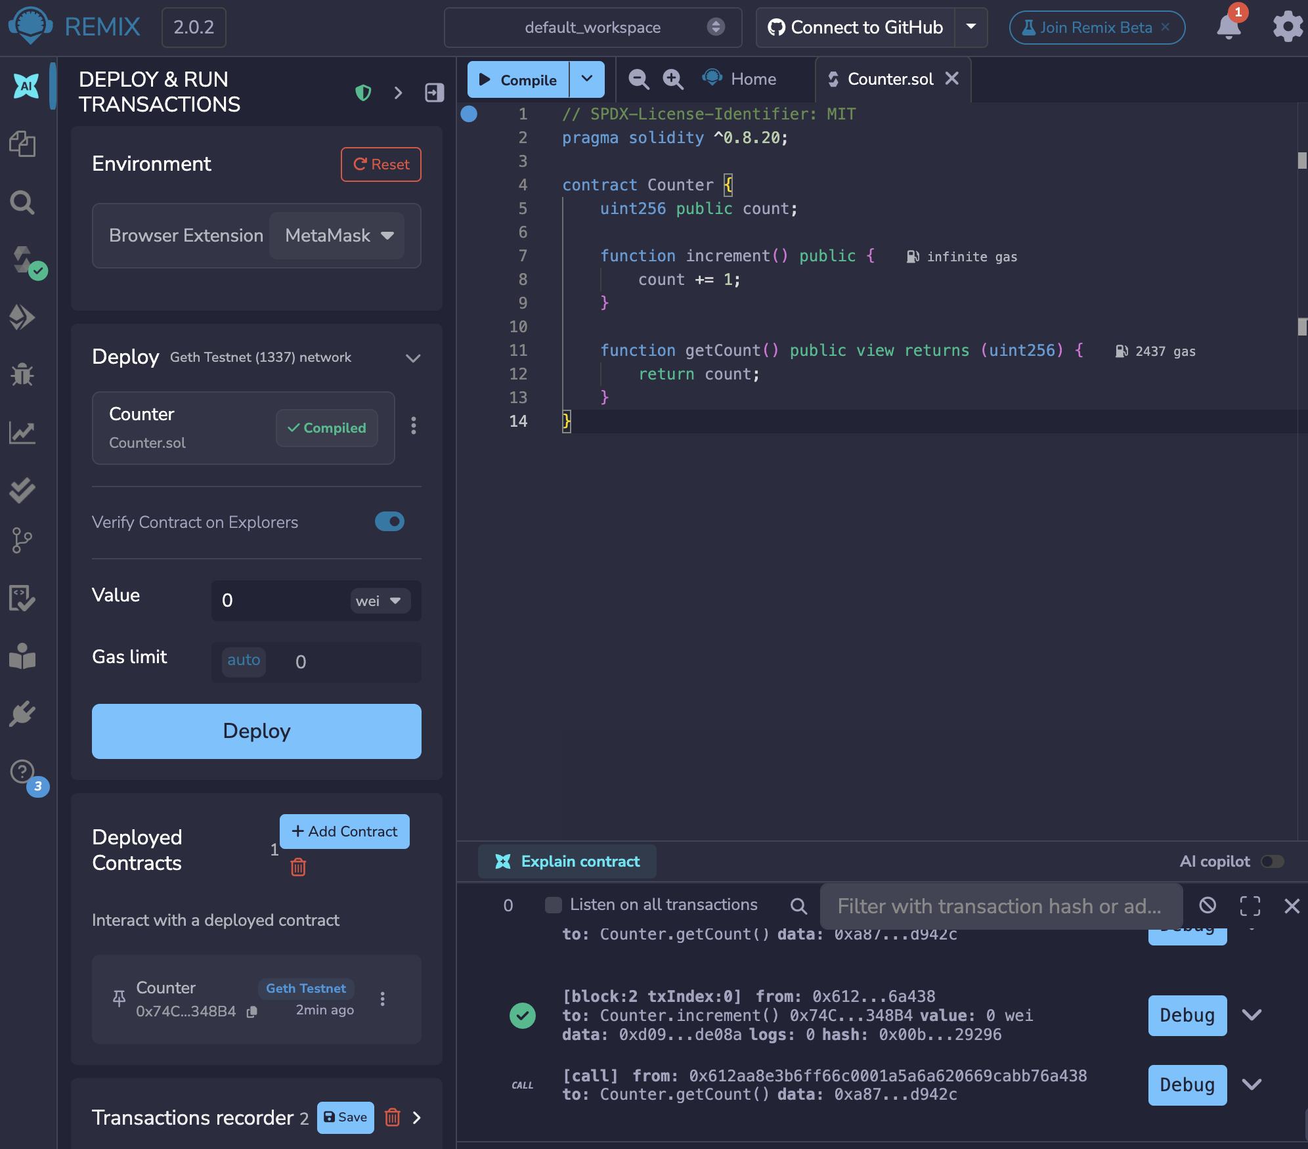Zoom in the editor font
The image size is (1308, 1149).
673,79
